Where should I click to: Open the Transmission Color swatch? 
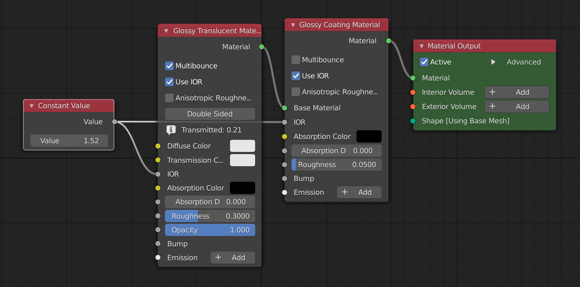coord(242,160)
